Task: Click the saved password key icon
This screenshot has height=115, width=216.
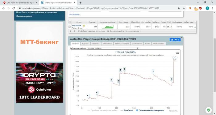Action: [x=179, y=8]
